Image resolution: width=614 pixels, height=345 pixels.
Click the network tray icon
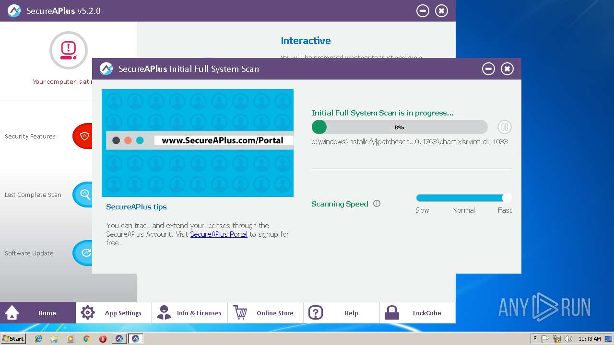click(x=557, y=339)
